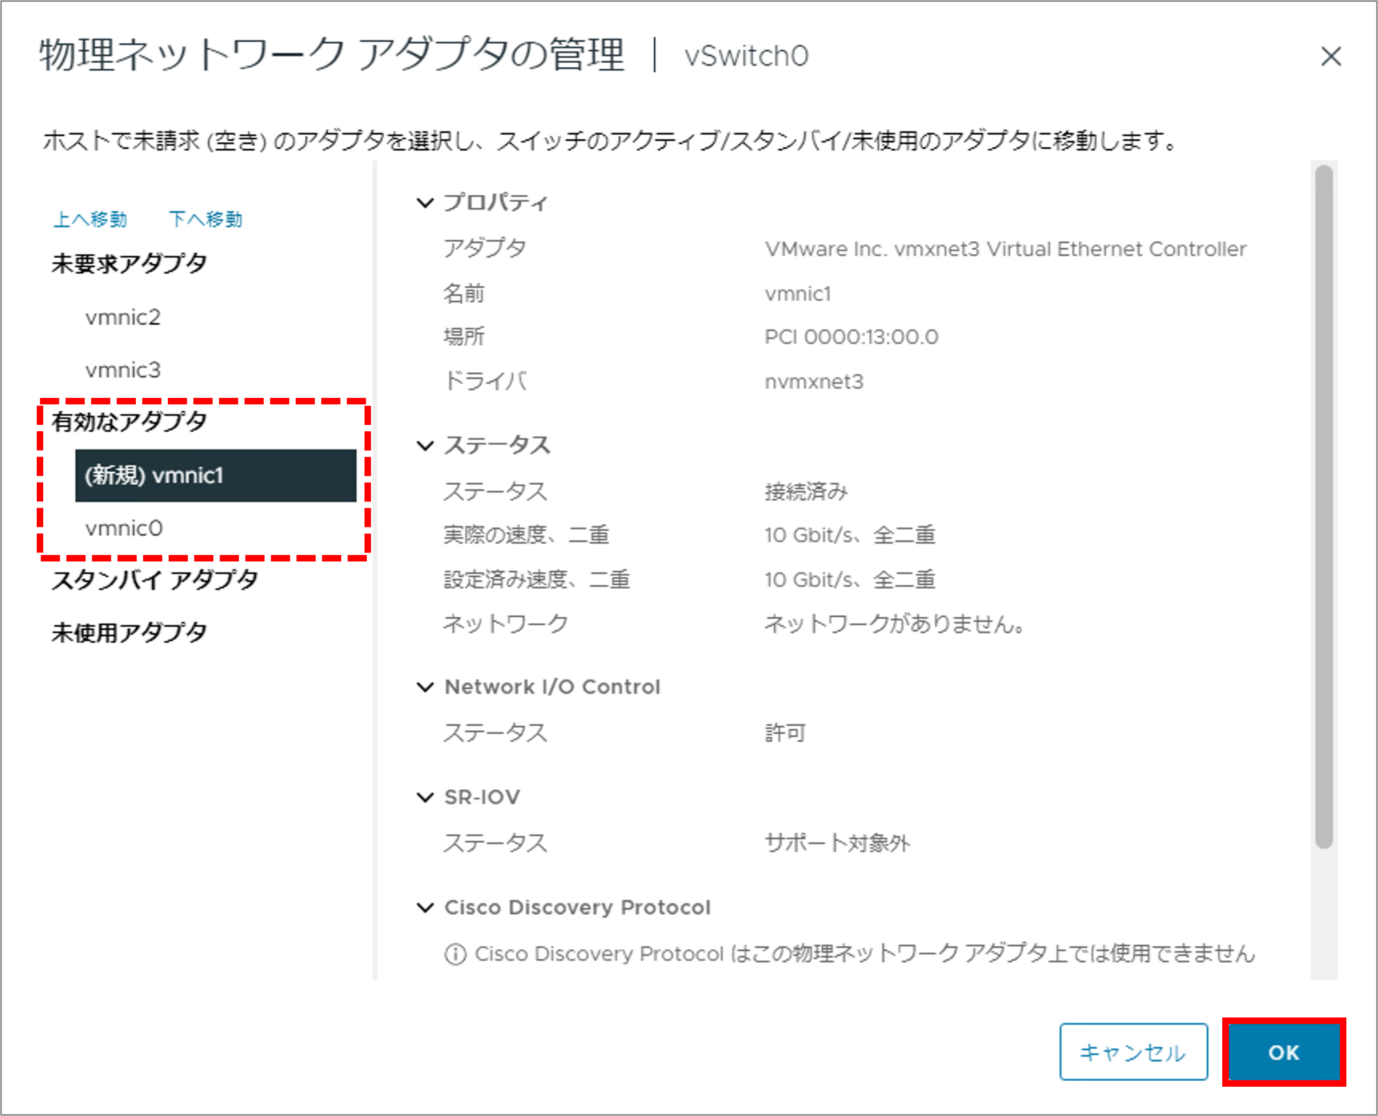1378x1116 pixels.
Task: Click the ネットワークがありません。 text
Action: click(894, 624)
